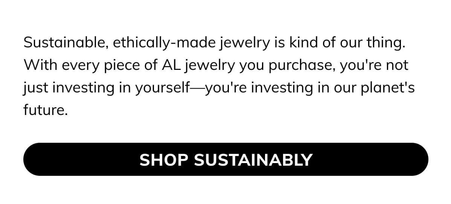The width and height of the screenshot is (451, 204).
Task: Click the Shop Sustainably button
Action: [x=225, y=159]
